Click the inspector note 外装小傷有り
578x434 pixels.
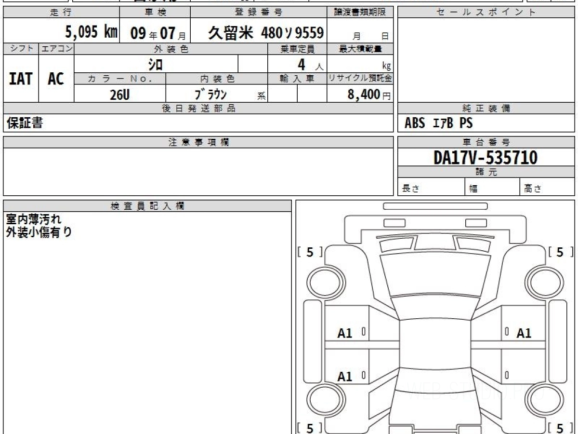tap(39, 232)
